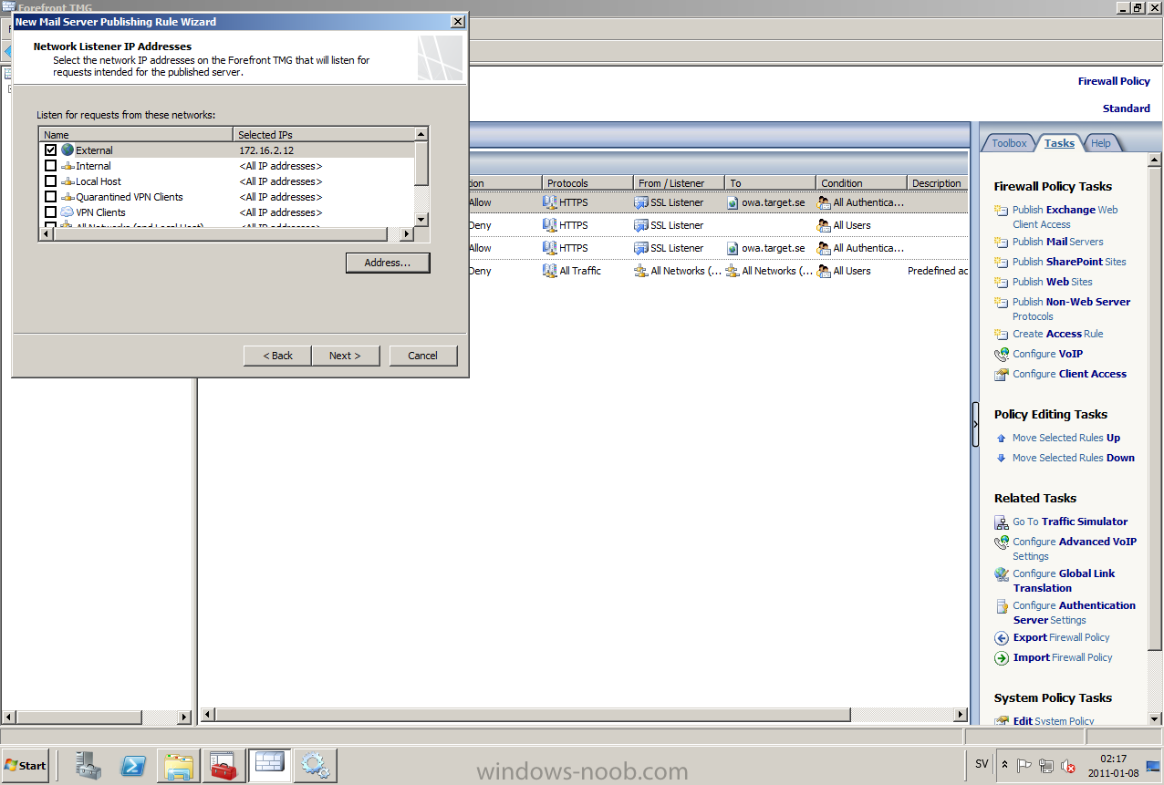Click the network list's horizontal scroll left arrow

tap(47, 234)
